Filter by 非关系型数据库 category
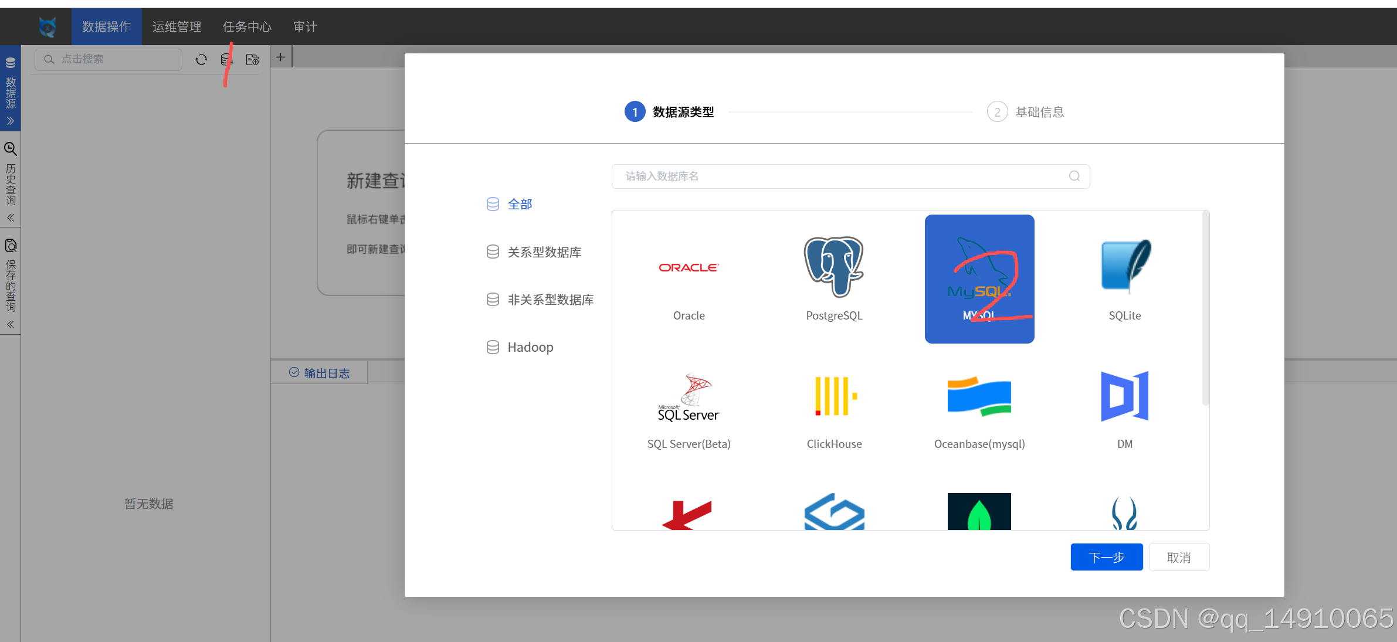 [550, 300]
